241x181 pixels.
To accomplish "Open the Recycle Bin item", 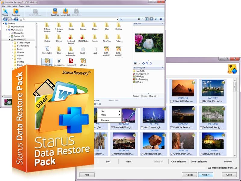I will coord(47,50).
